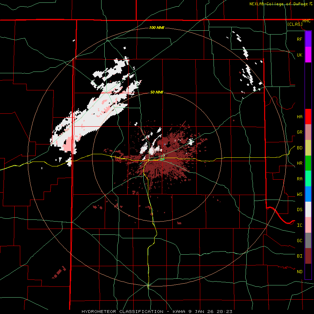Click the UK magenta legend swatch
The image size is (314, 314).
[308, 55]
